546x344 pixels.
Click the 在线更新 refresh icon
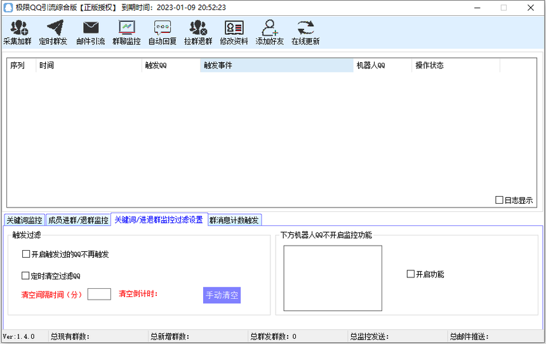[x=305, y=28]
